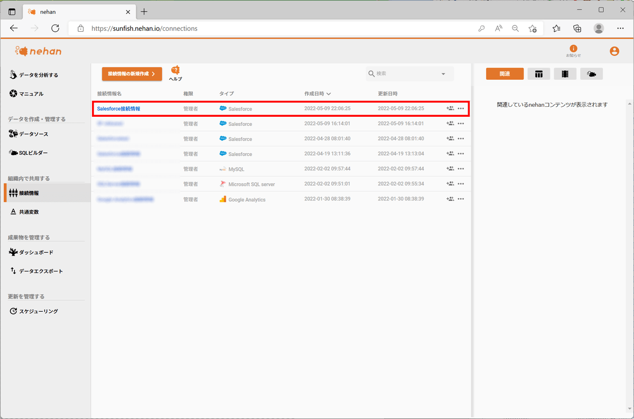Click the nehan logo in the header
Screen dimensions: 634x419
pos(38,51)
